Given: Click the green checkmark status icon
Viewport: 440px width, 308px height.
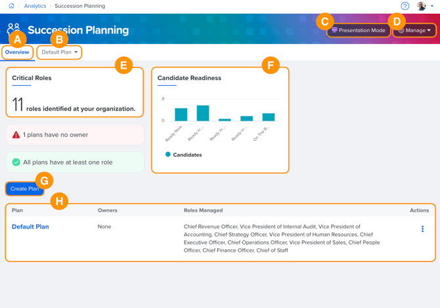Looking at the screenshot, I should click(16, 162).
